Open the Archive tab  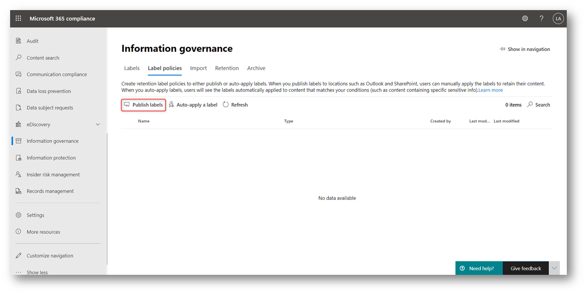tap(256, 68)
